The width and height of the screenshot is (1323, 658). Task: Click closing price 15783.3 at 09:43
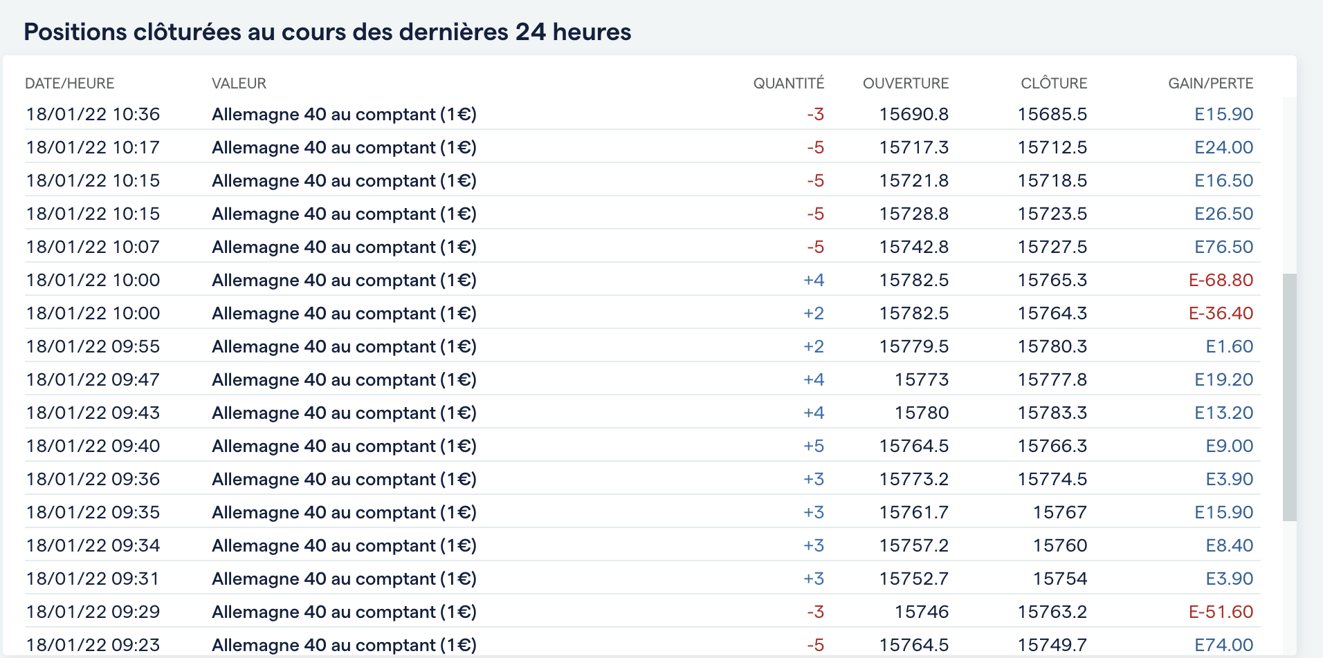click(1052, 413)
